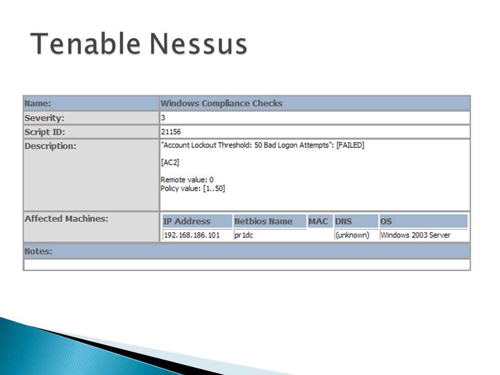Click the severity value 3
The width and height of the screenshot is (500, 375).
click(x=163, y=118)
